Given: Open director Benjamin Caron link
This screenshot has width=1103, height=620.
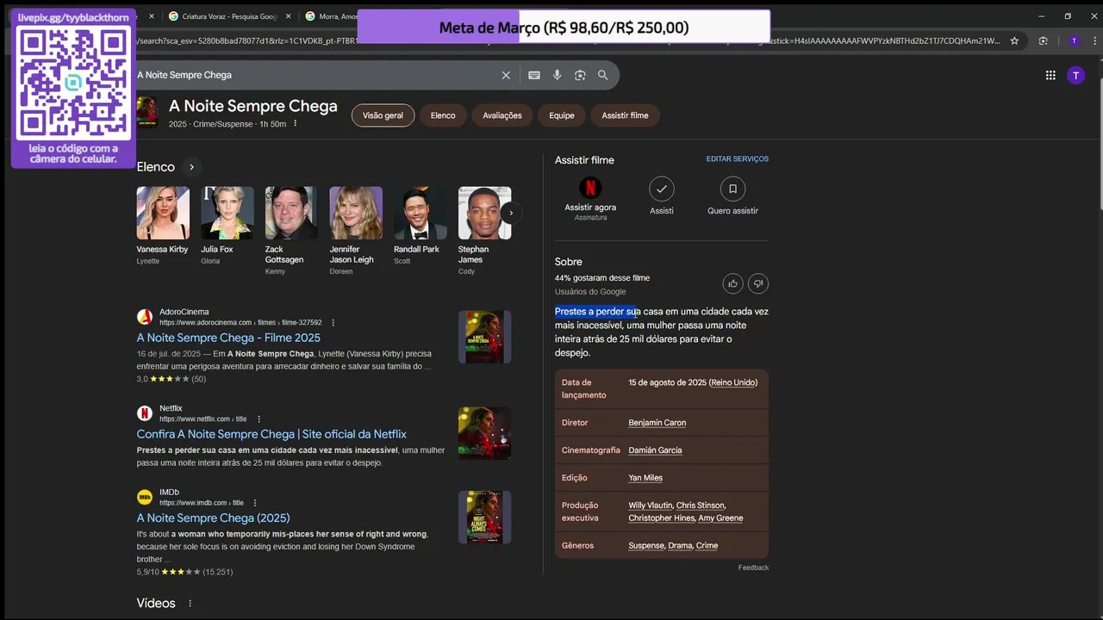Looking at the screenshot, I should 657,423.
